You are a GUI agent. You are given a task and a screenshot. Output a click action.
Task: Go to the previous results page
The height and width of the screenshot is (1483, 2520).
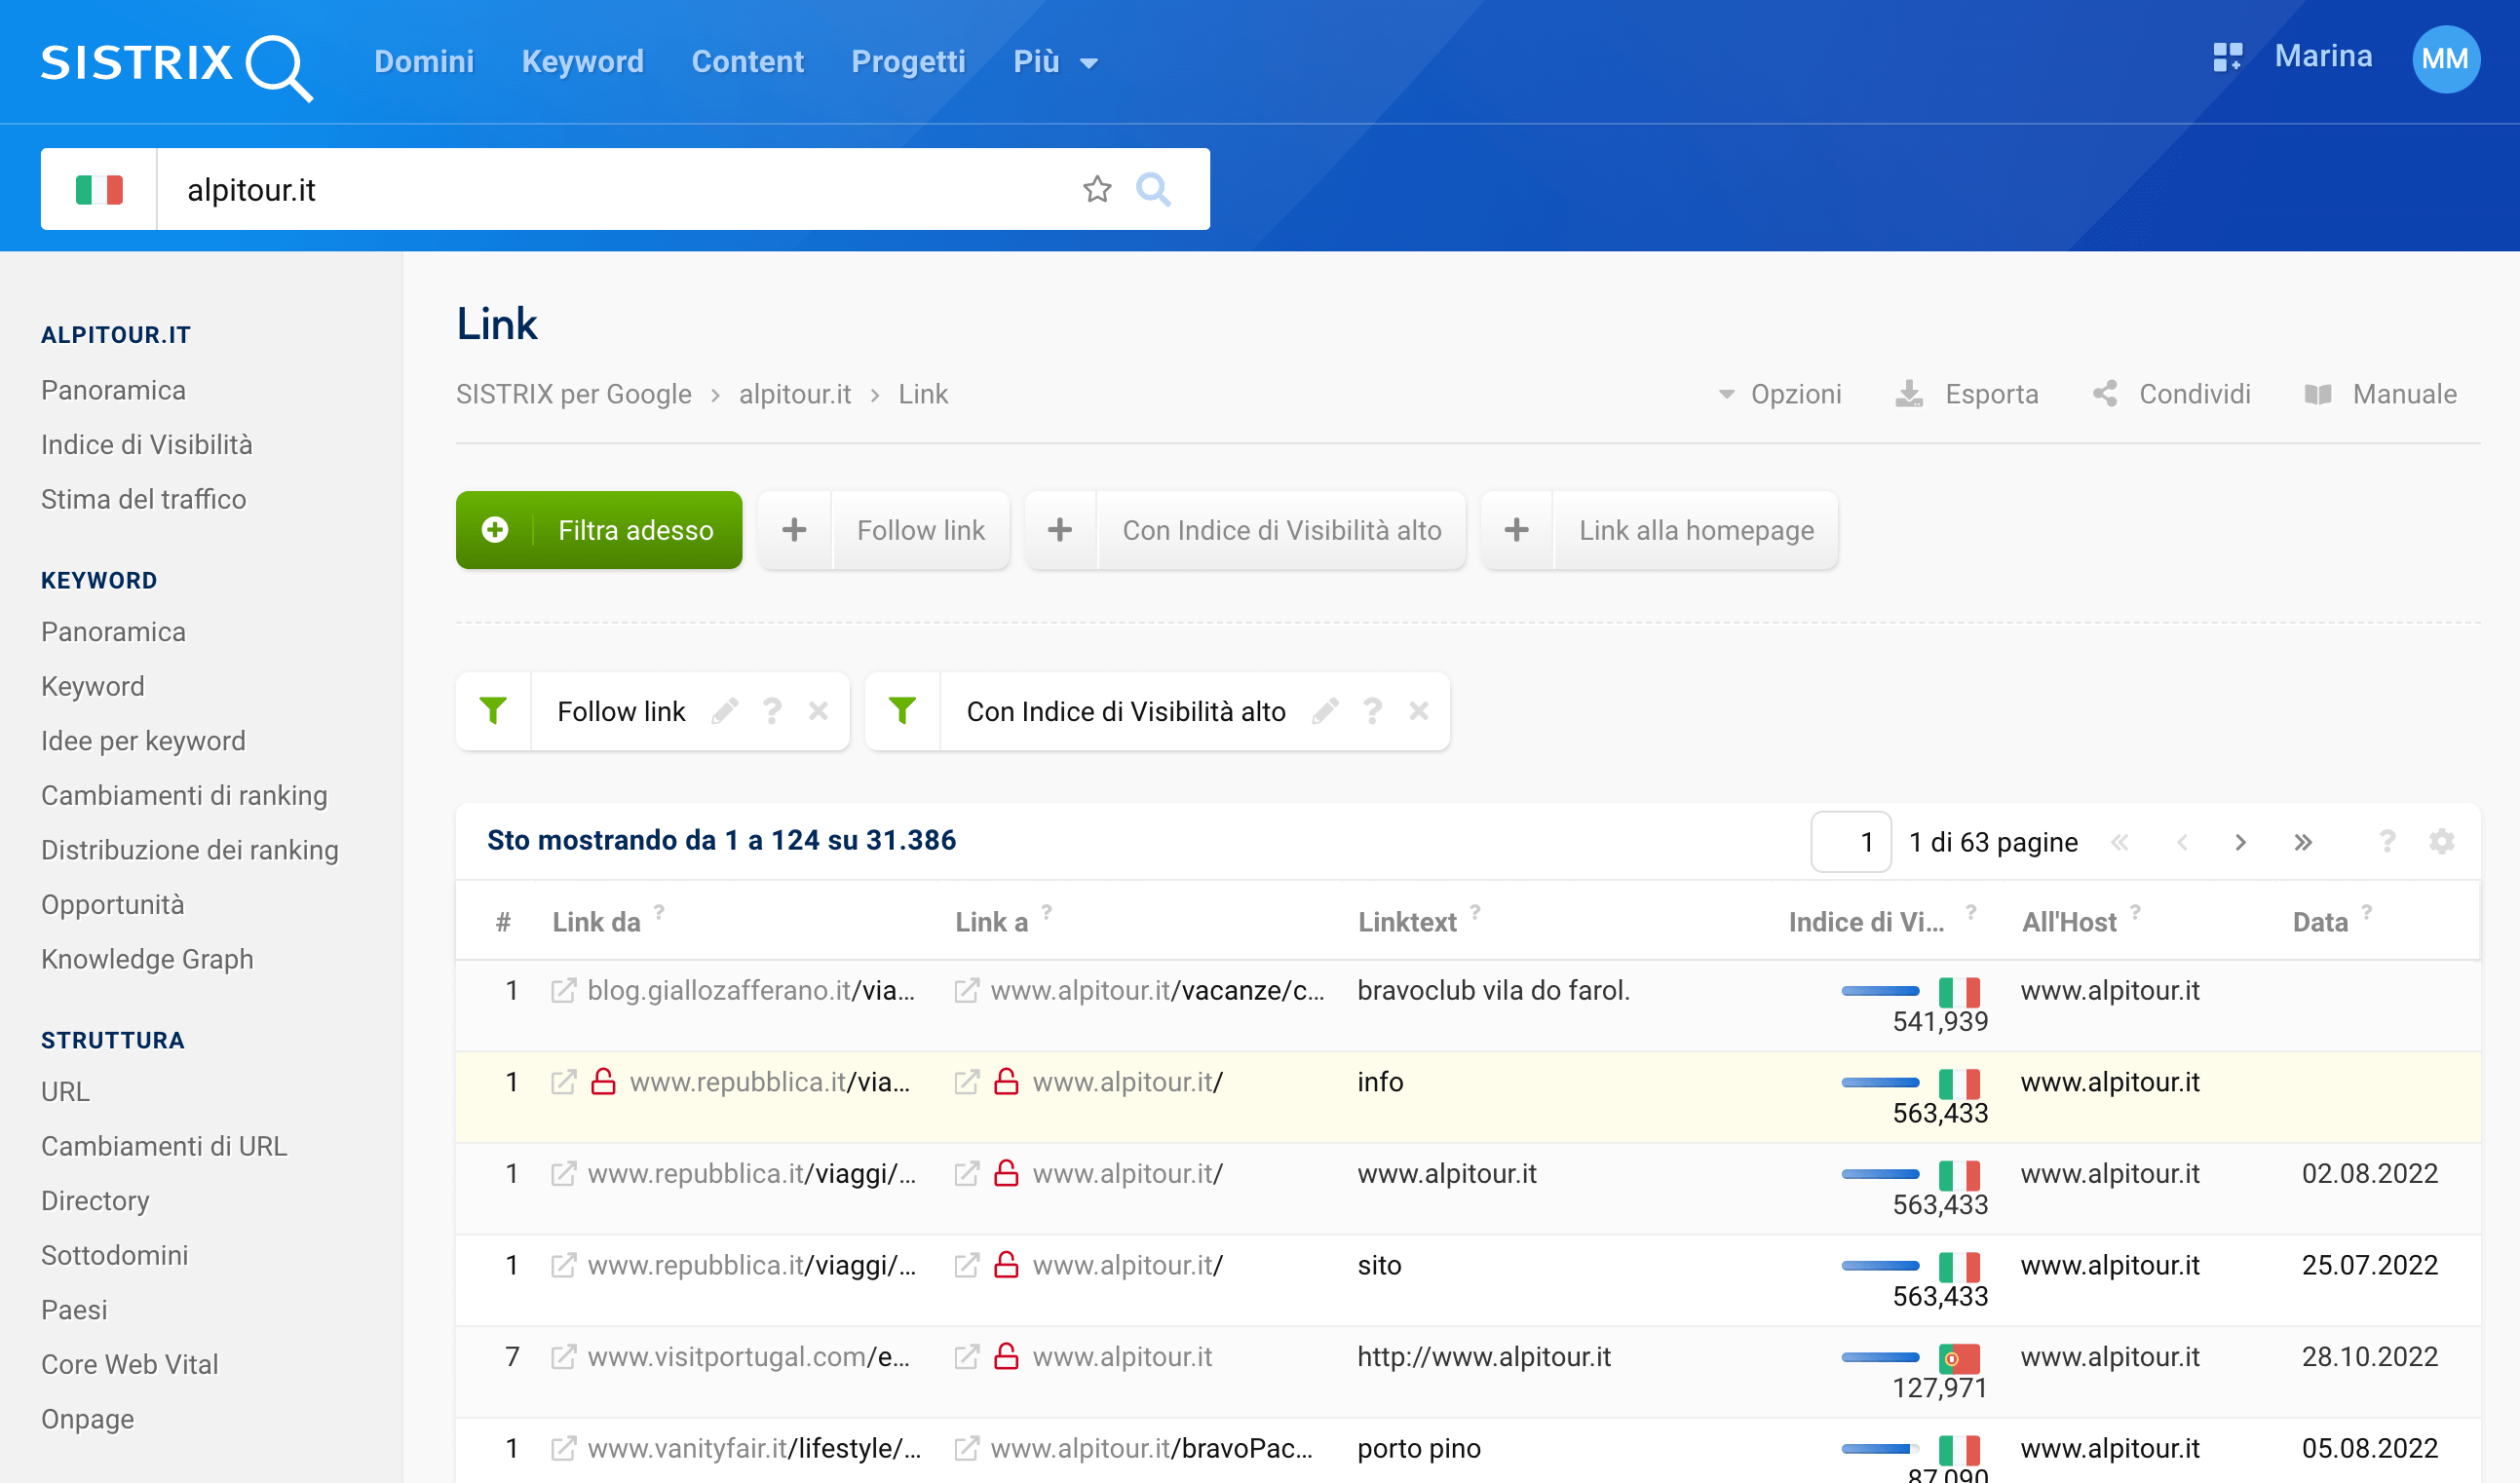(2182, 842)
